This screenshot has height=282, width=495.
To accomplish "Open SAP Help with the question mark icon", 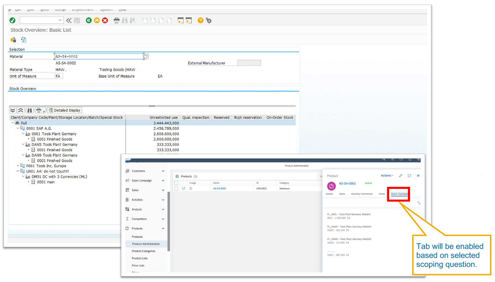I will pos(200,20).
